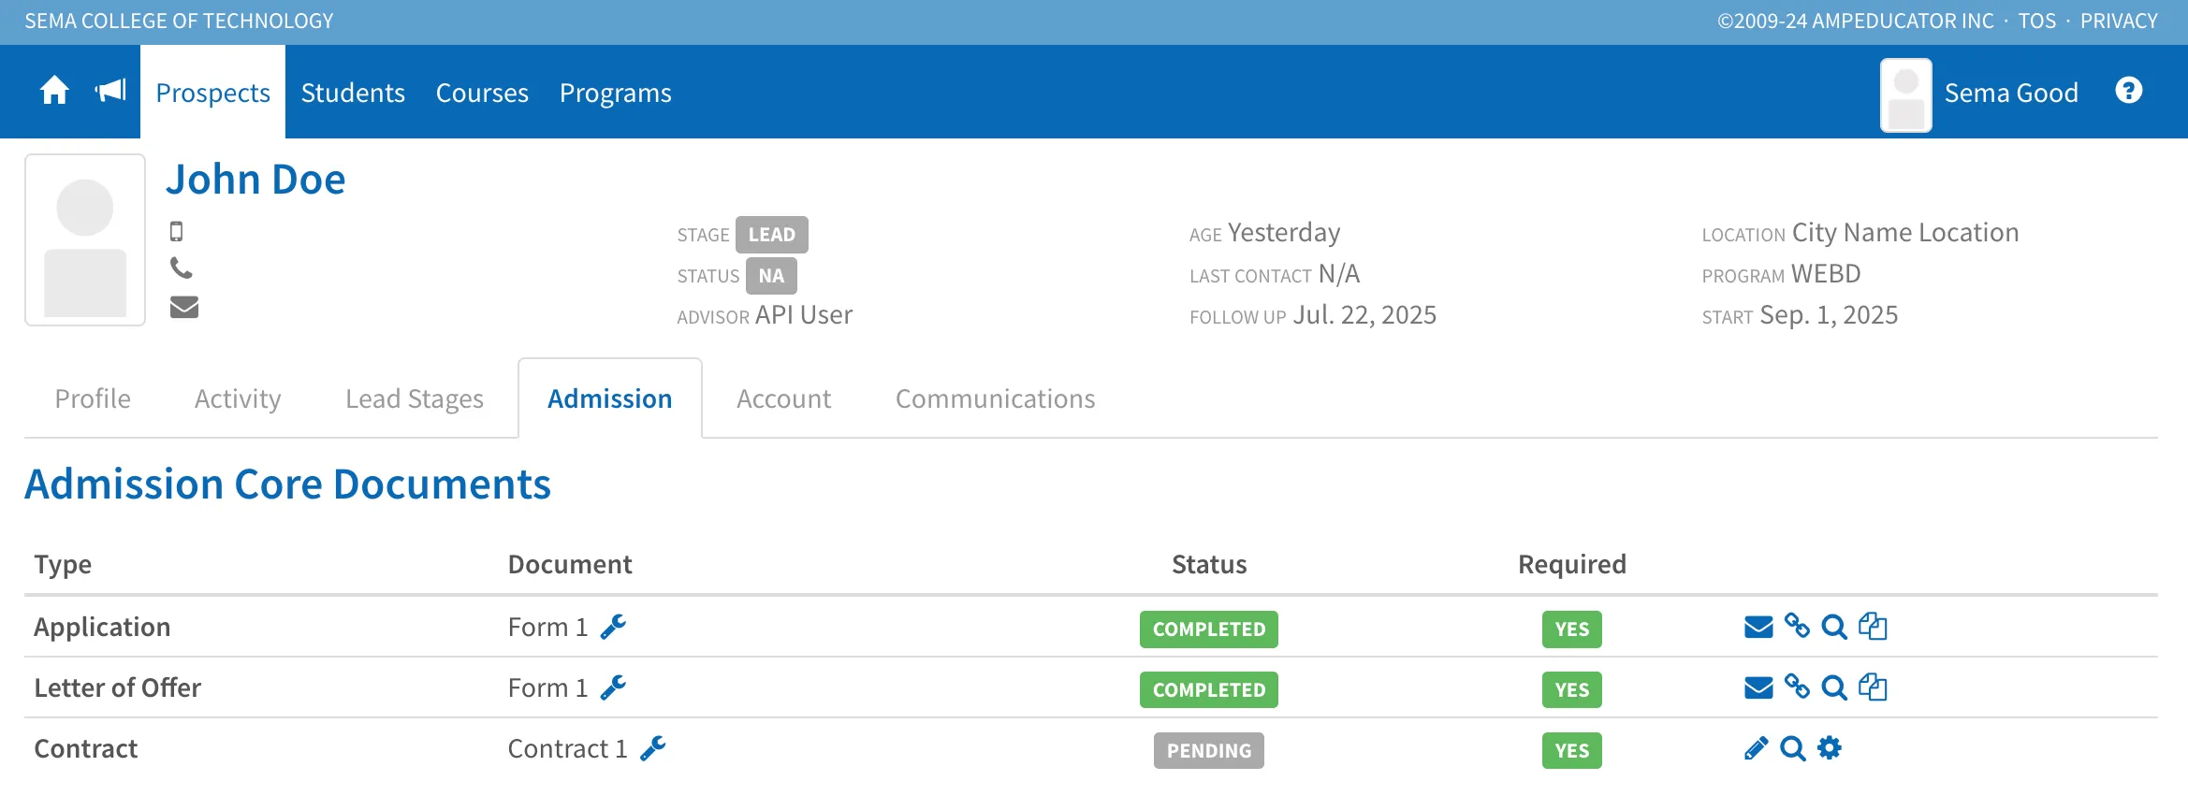The image size is (2188, 810).
Task: Preview the Application document with magnifier
Action: coord(1834,627)
